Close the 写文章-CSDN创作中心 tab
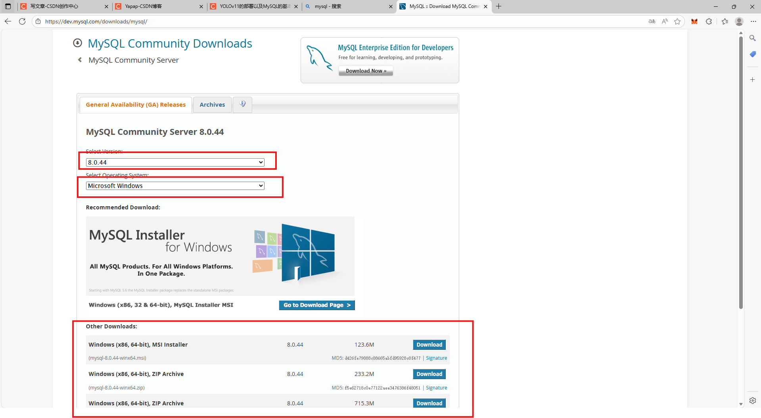Viewport: 761px width, 418px height. click(106, 6)
